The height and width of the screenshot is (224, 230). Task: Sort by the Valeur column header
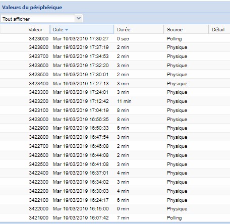pyautogui.click(x=25, y=30)
